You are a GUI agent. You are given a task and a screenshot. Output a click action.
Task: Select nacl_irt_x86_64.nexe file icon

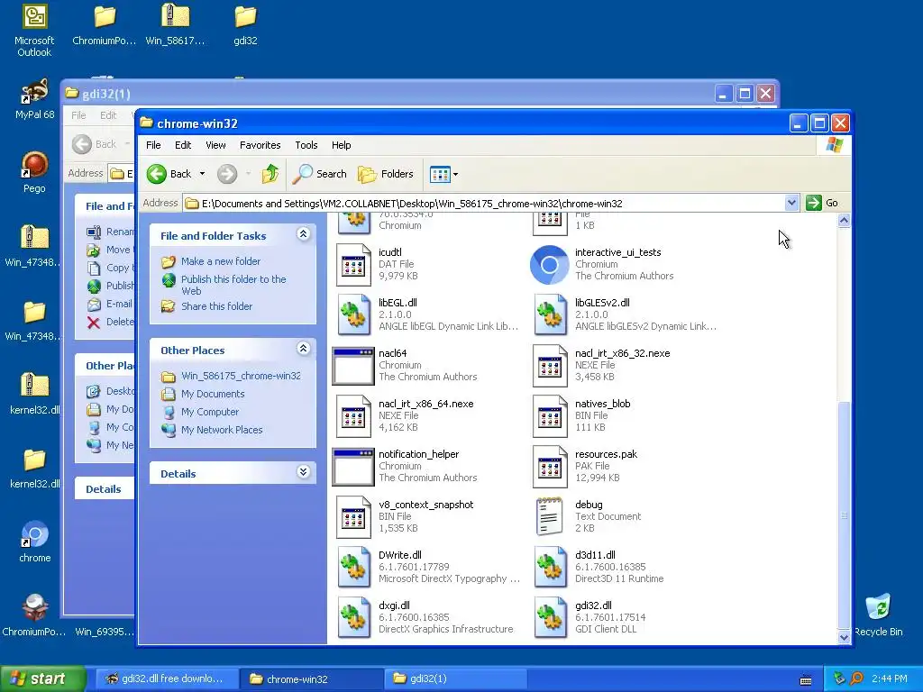(x=353, y=416)
